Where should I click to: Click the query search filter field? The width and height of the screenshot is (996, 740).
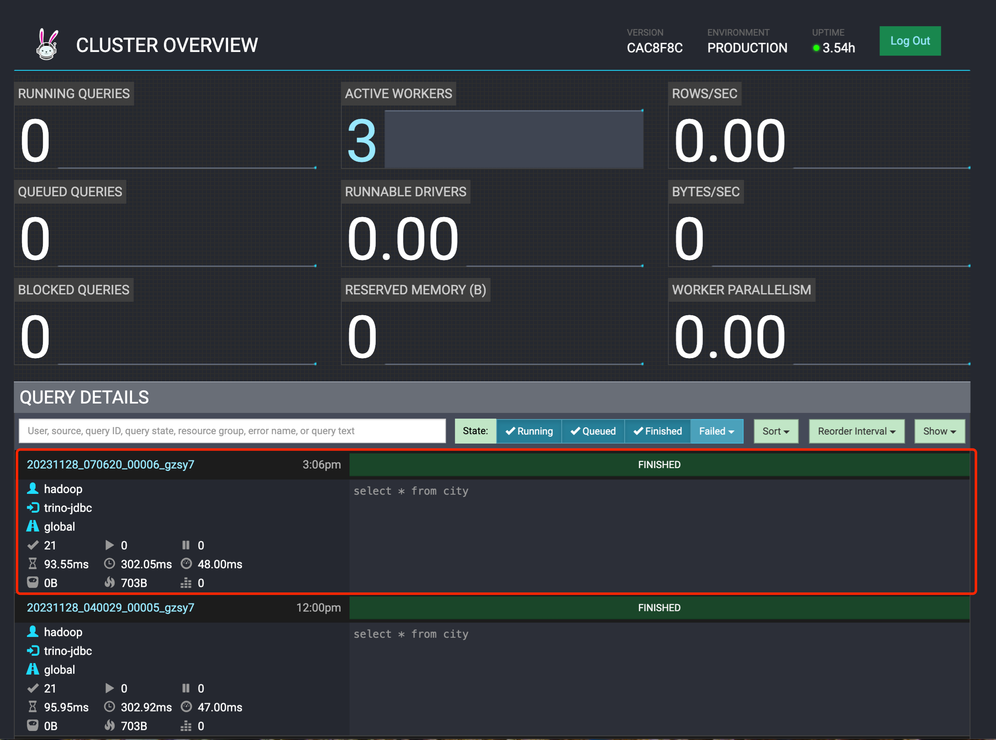point(232,431)
